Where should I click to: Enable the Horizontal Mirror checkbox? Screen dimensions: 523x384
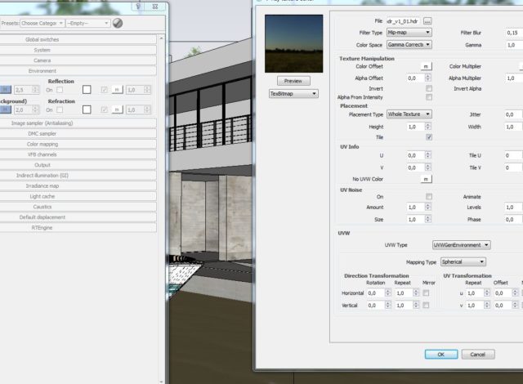point(426,292)
